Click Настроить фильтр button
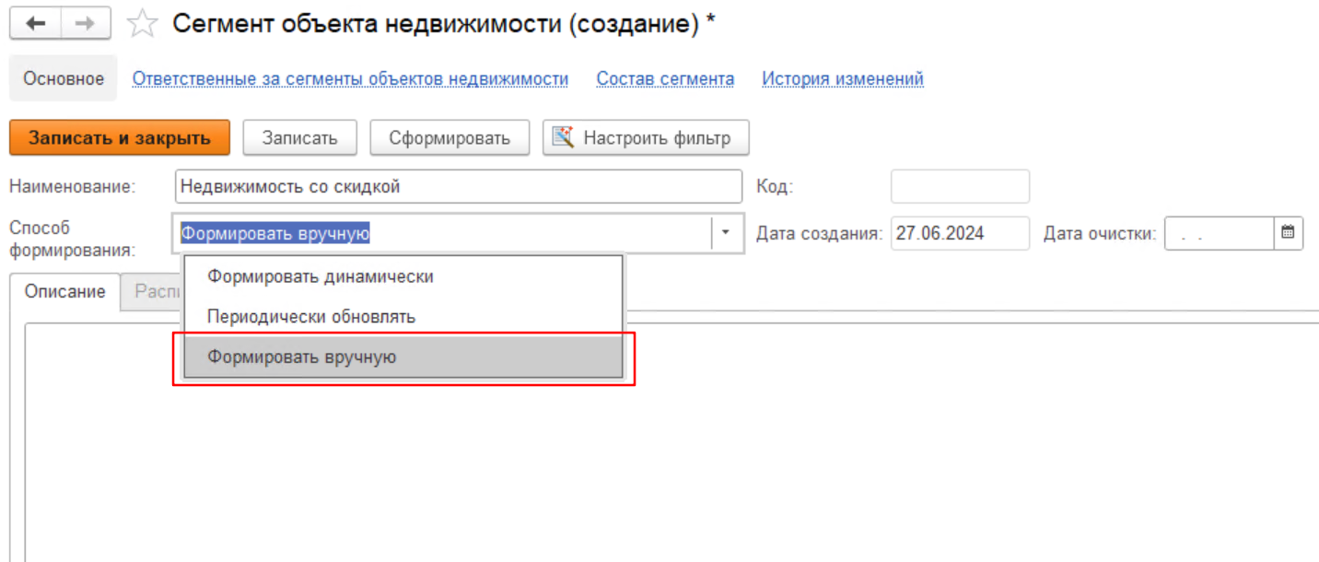This screenshot has height=562, width=1319. [645, 138]
